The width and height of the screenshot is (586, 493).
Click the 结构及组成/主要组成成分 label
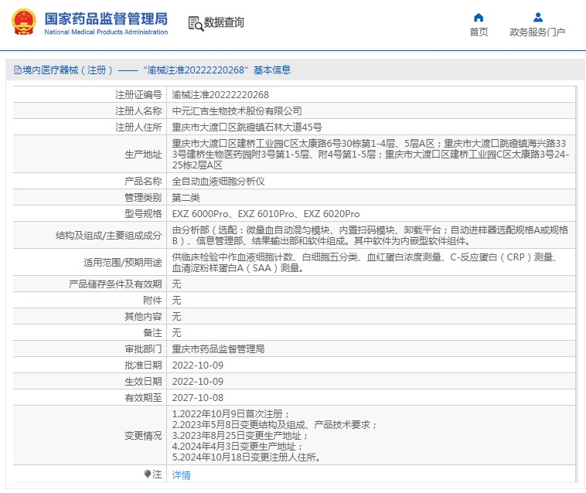pyautogui.click(x=108, y=235)
